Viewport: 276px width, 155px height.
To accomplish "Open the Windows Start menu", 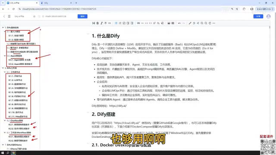I will 3,153.
